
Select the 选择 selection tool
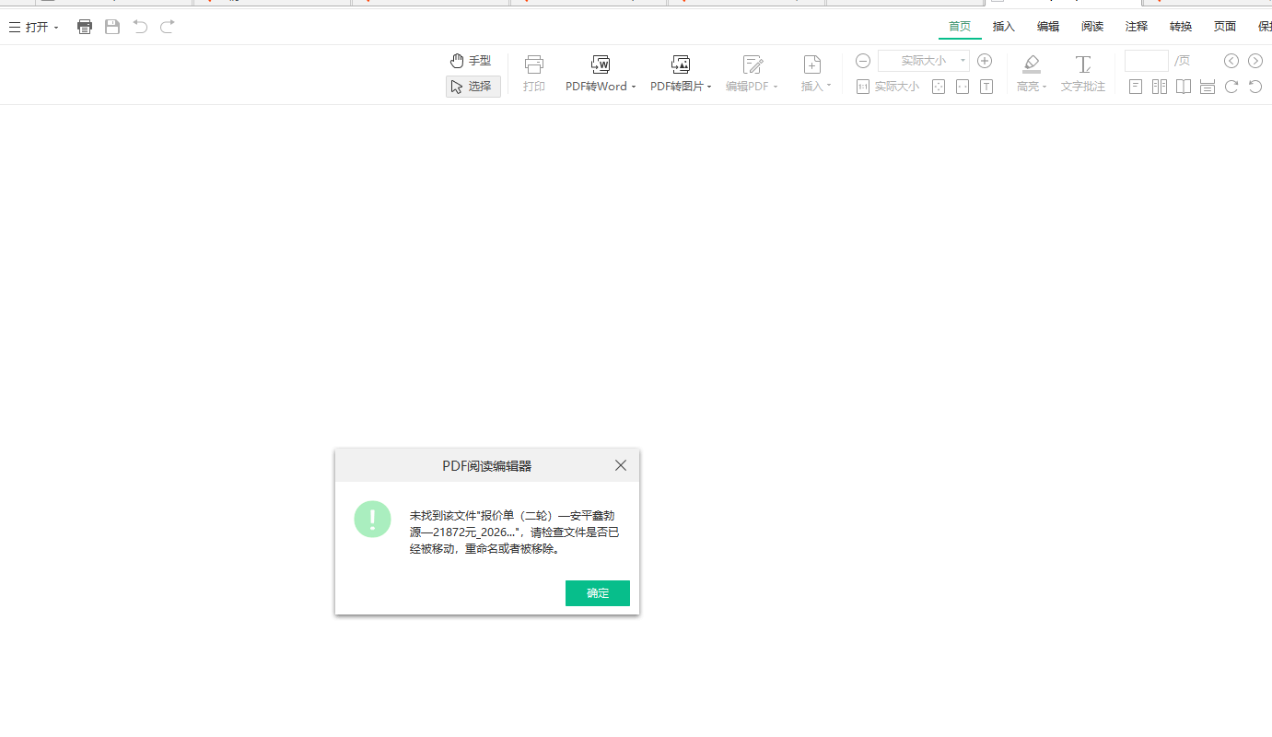pyautogui.click(x=473, y=87)
